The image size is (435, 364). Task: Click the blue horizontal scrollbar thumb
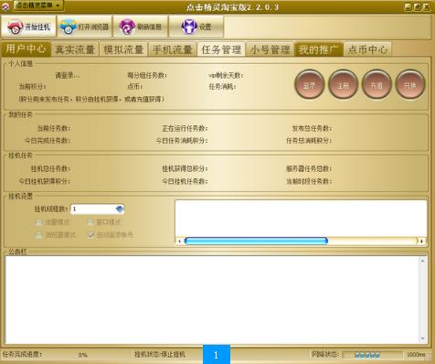[256, 241]
